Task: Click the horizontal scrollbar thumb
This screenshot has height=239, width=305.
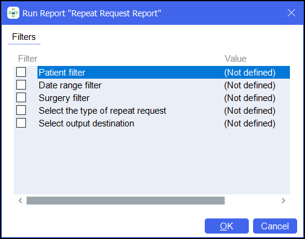Action: tap(126, 200)
